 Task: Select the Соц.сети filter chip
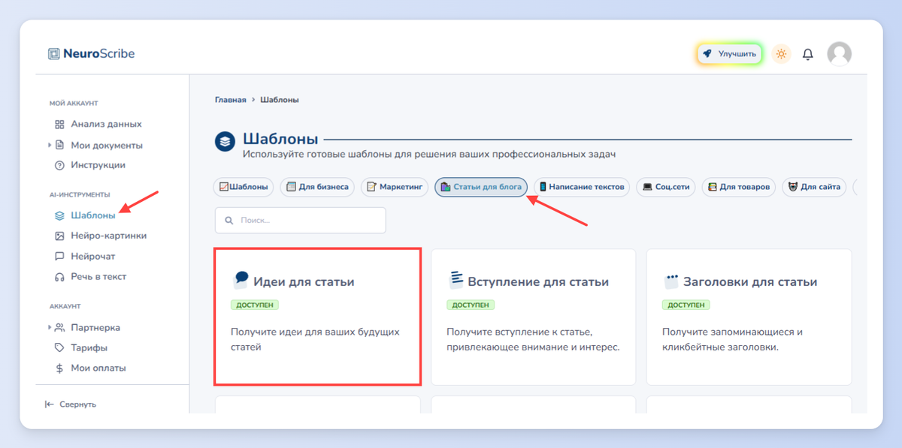coord(666,187)
